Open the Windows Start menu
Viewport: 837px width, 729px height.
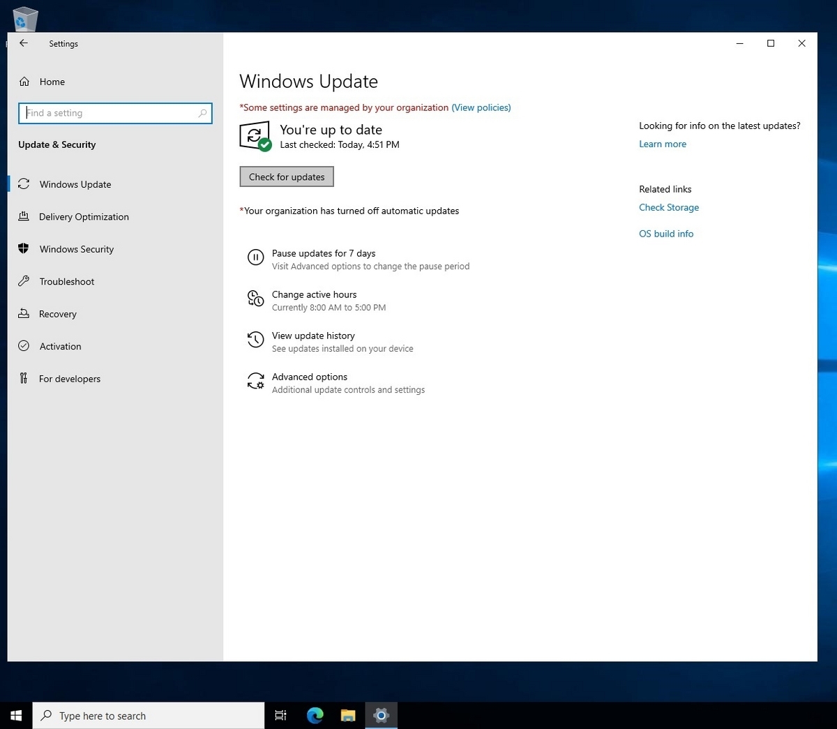coord(16,716)
